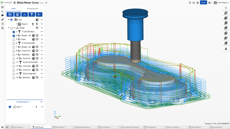Click the add machine button with the floppy-disk-style icon
The height and width of the screenshot is (129, 230).
pyautogui.click(x=17, y=15)
